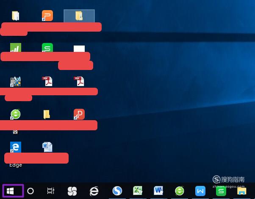Open WPS Writer blue W on taskbar
Screen dimensions: 255x199
point(200,191)
